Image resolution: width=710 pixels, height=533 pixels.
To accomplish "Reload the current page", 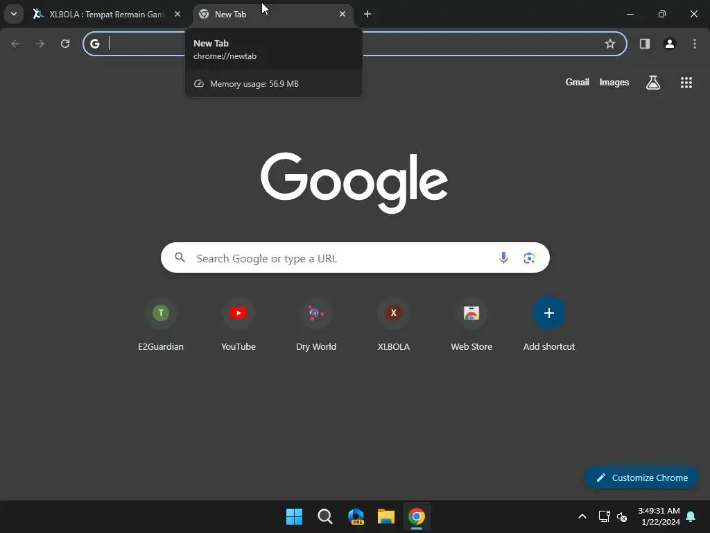I will (x=65, y=44).
